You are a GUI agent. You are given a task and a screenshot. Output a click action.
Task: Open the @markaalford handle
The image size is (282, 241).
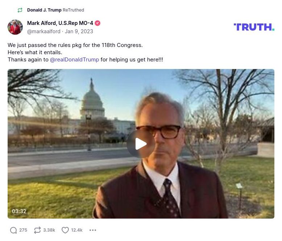(x=43, y=31)
